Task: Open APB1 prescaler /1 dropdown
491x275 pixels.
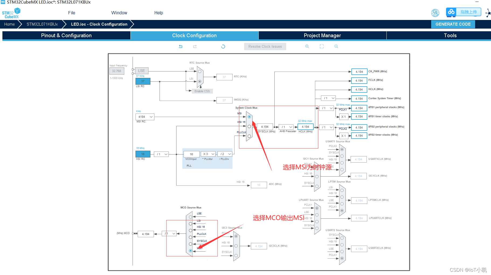Action: click(327, 108)
